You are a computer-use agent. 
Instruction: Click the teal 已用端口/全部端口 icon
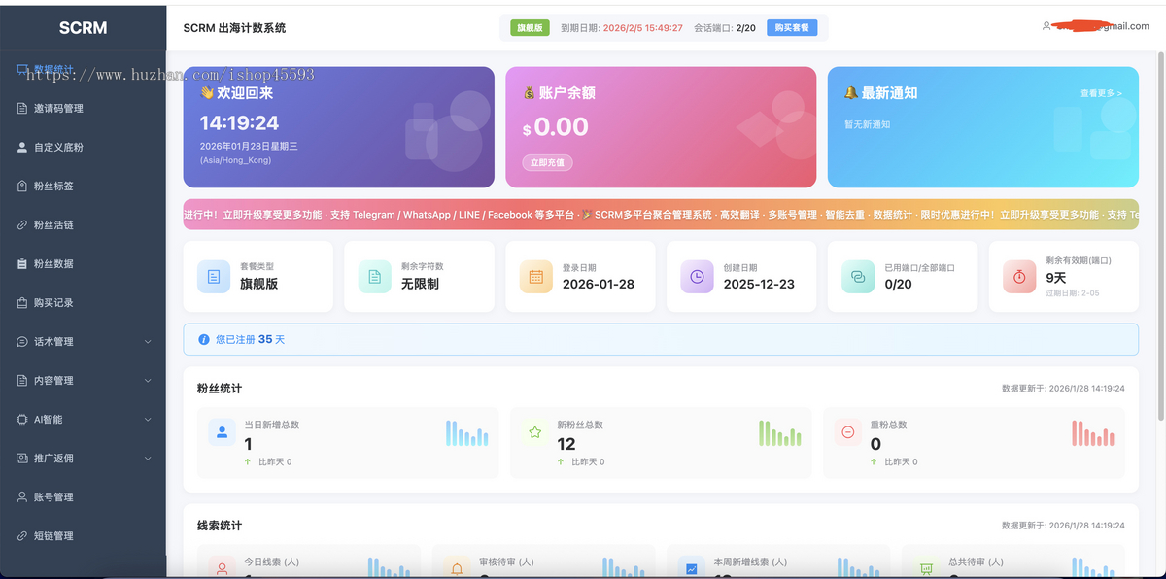coord(858,277)
